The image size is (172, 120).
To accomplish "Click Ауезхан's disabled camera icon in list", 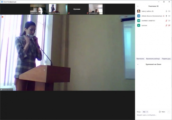I will (169, 26).
